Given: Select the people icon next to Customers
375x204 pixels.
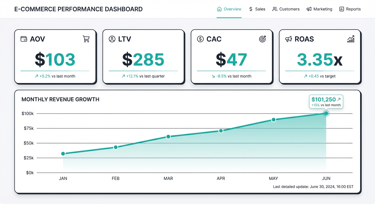Looking at the screenshot, I should point(274,9).
